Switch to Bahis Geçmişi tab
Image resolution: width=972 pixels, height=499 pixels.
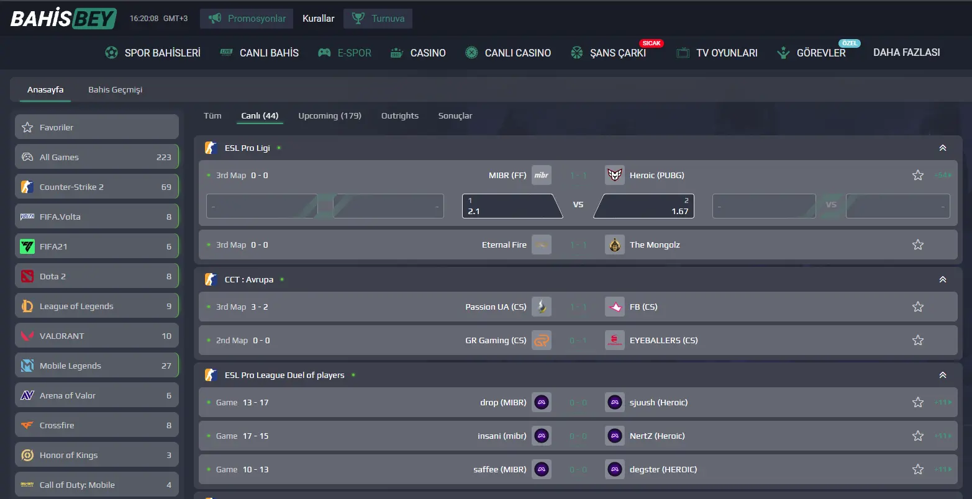click(116, 89)
